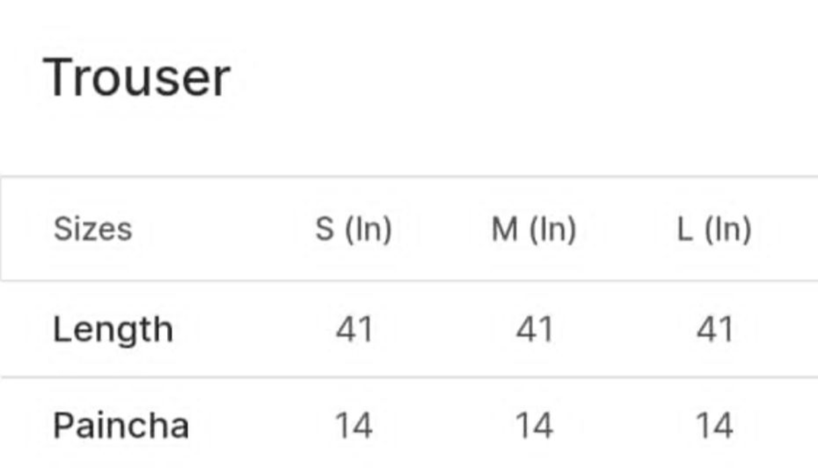Select the Sizes column header

[x=93, y=229]
